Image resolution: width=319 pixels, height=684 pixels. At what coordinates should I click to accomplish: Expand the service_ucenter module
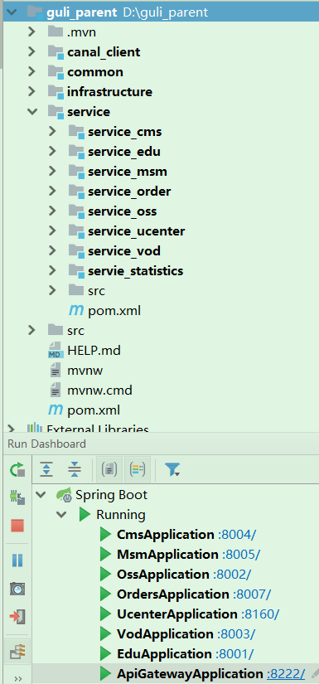point(52,231)
